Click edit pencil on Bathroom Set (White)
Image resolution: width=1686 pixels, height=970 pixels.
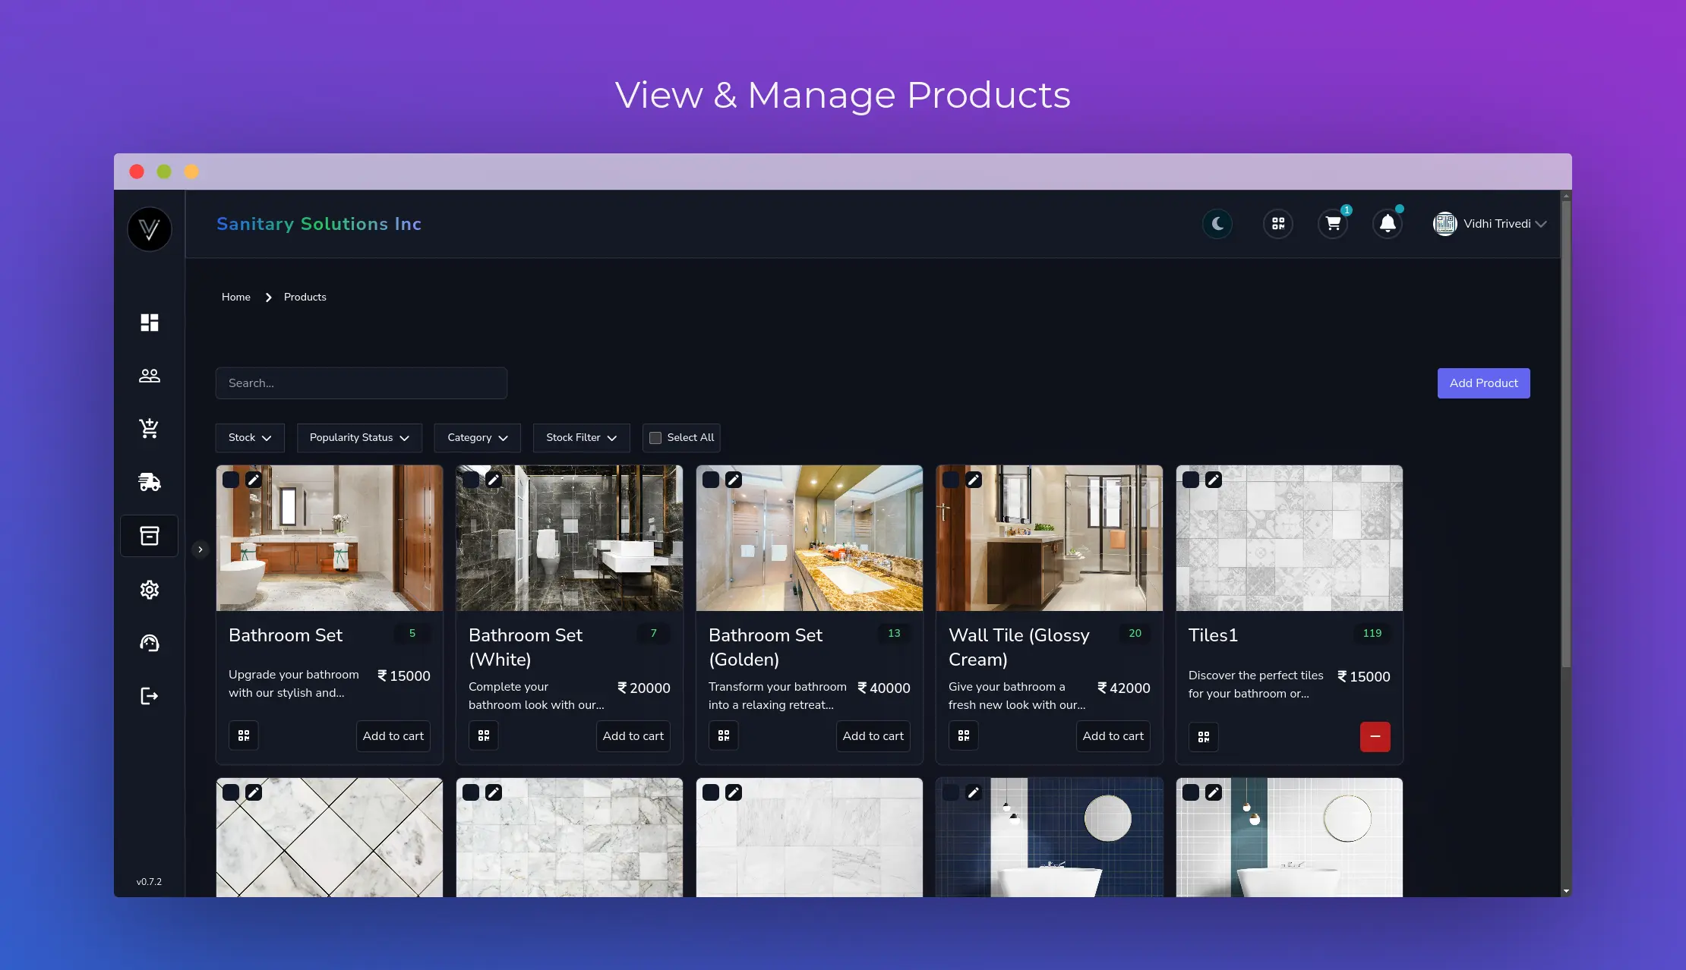click(x=494, y=480)
